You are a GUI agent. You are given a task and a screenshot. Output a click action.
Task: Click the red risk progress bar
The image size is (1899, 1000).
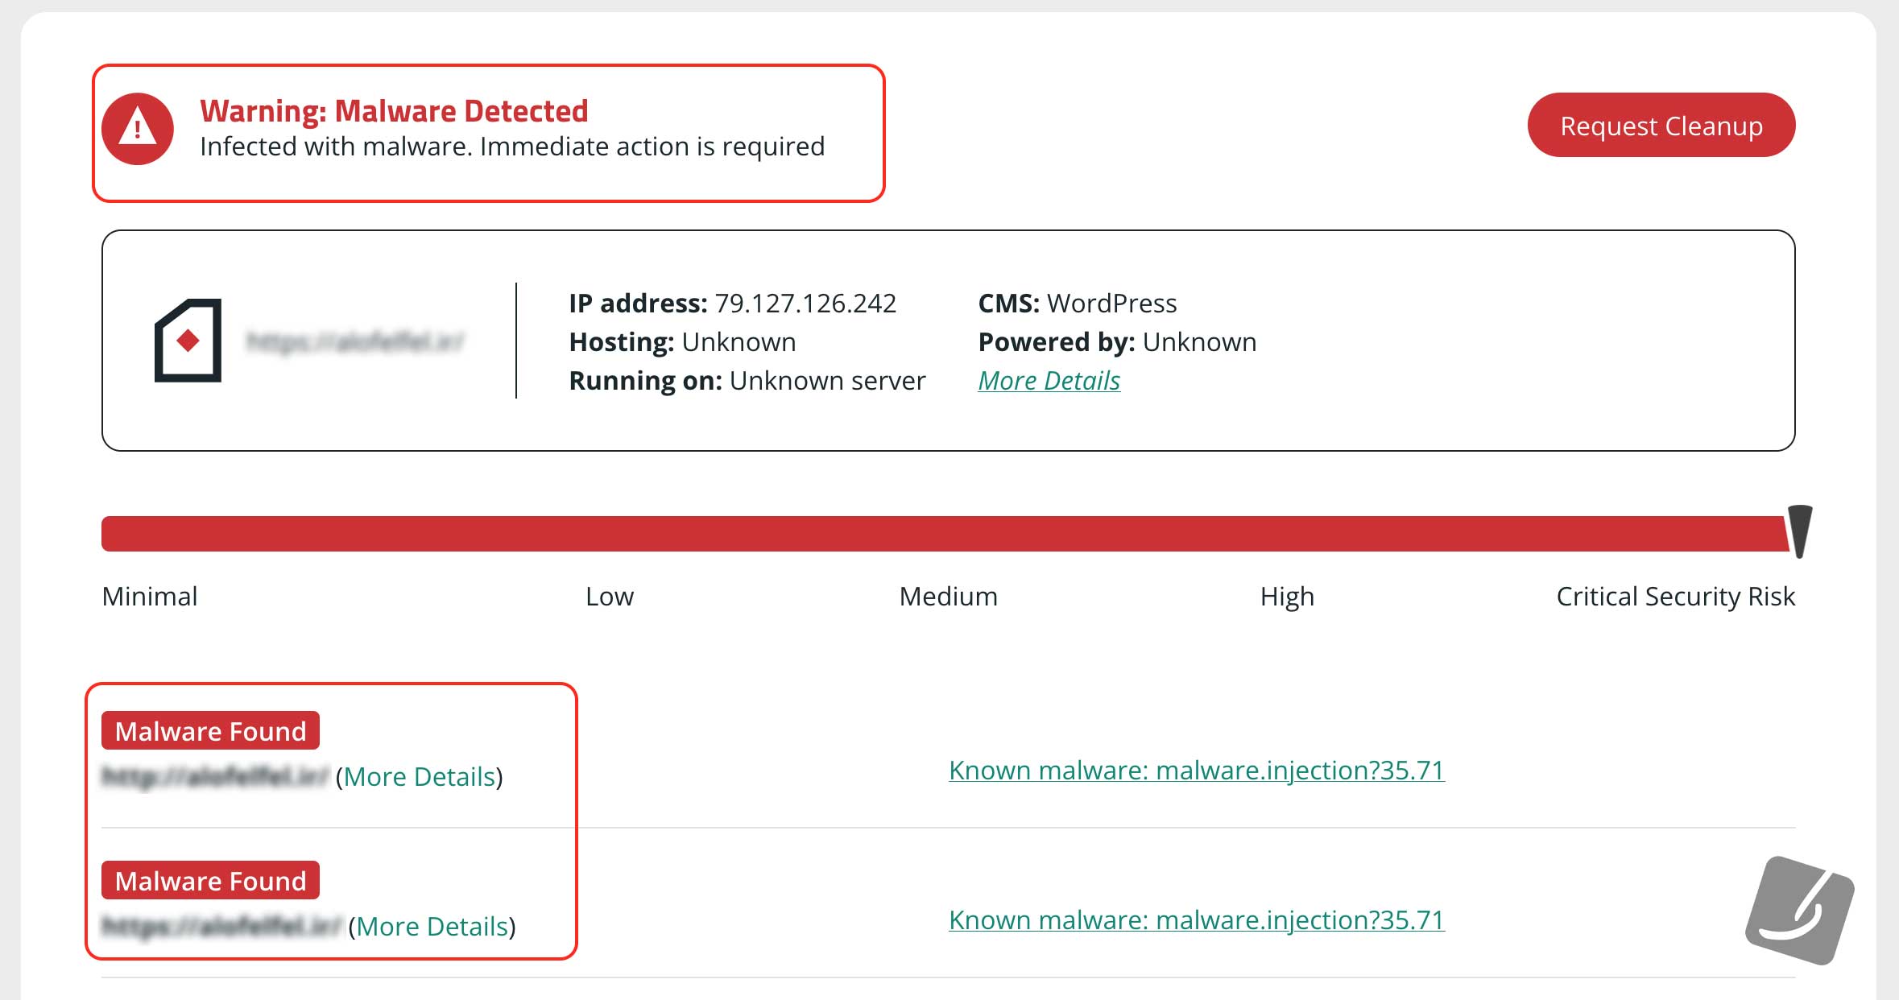pos(944,534)
